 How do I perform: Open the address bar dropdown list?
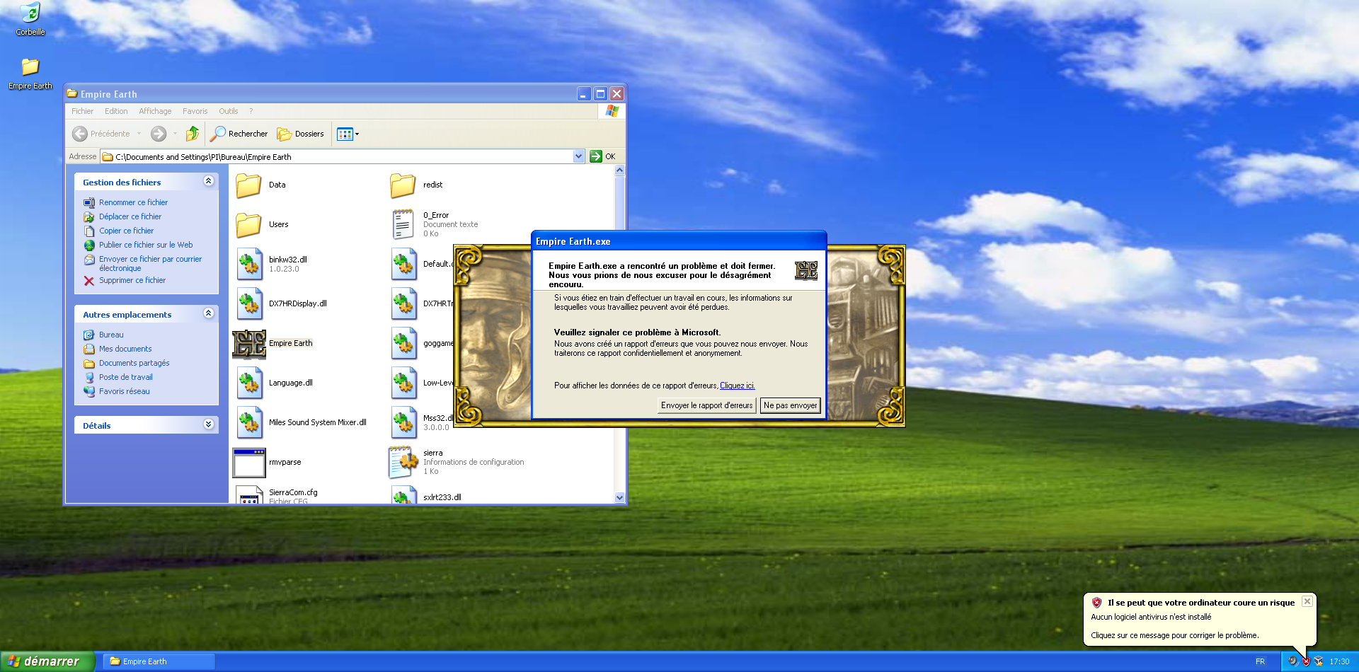[x=578, y=156]
